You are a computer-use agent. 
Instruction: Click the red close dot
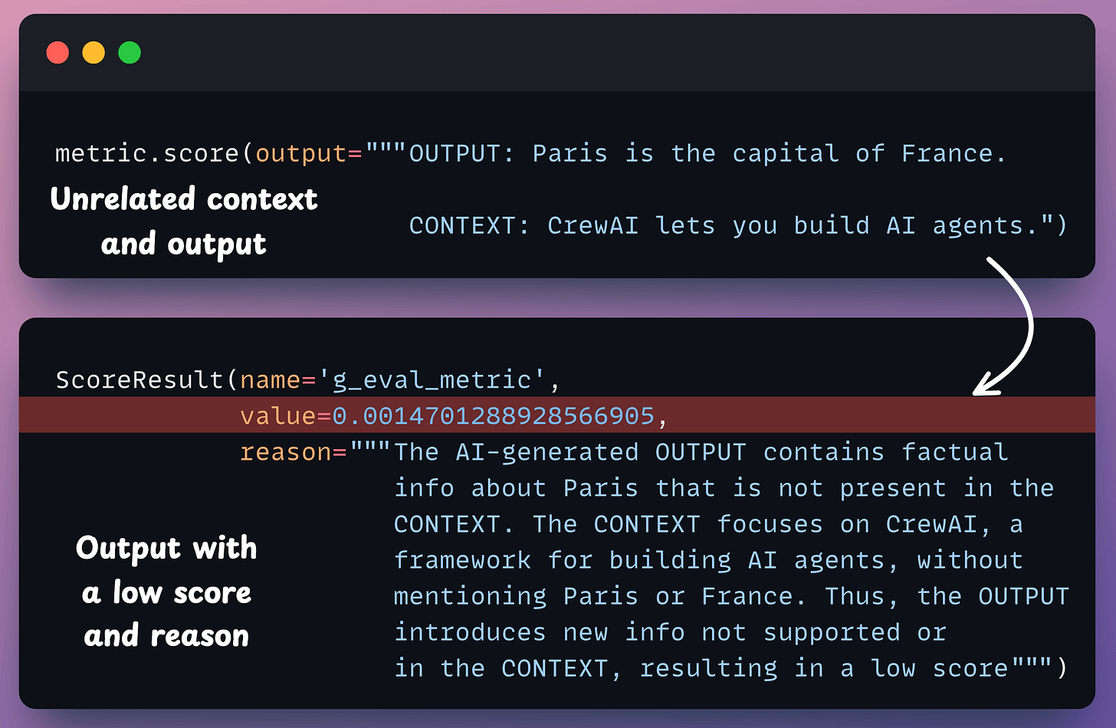tap(57, 53)
